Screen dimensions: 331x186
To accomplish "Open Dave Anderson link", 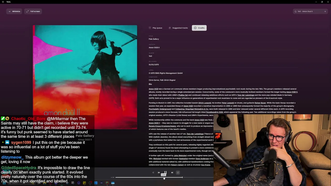I will (202, 159).
